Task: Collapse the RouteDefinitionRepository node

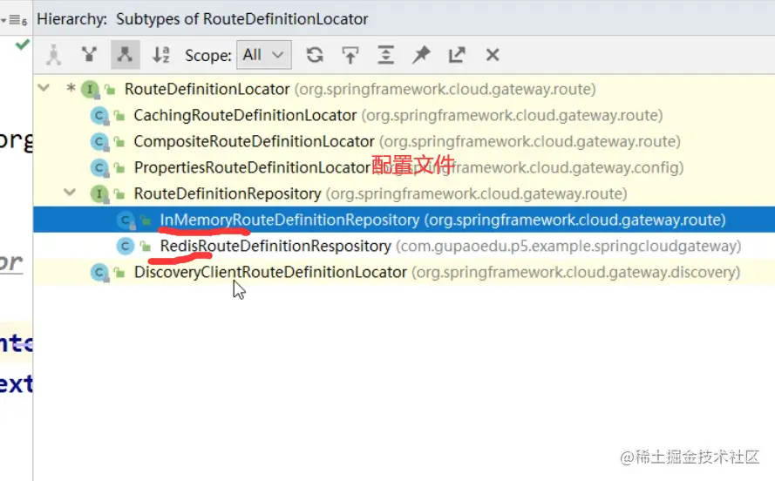Action: point(70,193)
